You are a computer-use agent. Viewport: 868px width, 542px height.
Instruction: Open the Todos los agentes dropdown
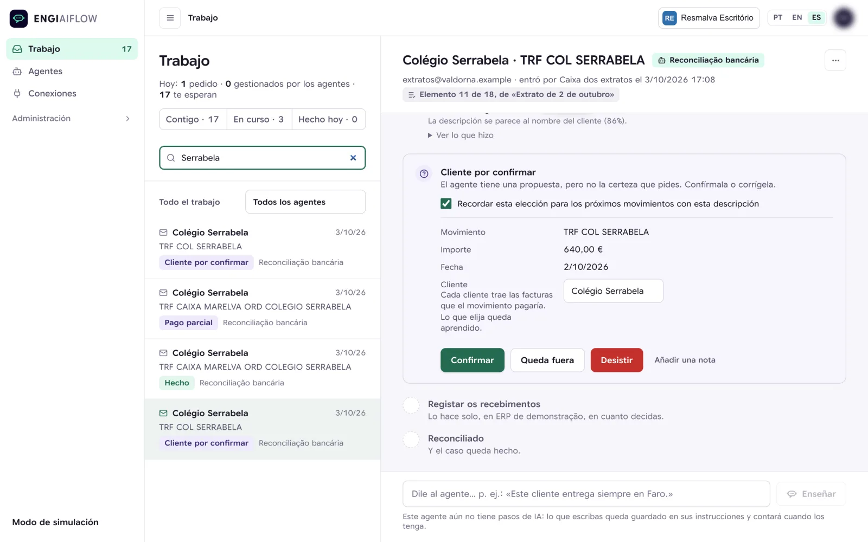[305, 202]
